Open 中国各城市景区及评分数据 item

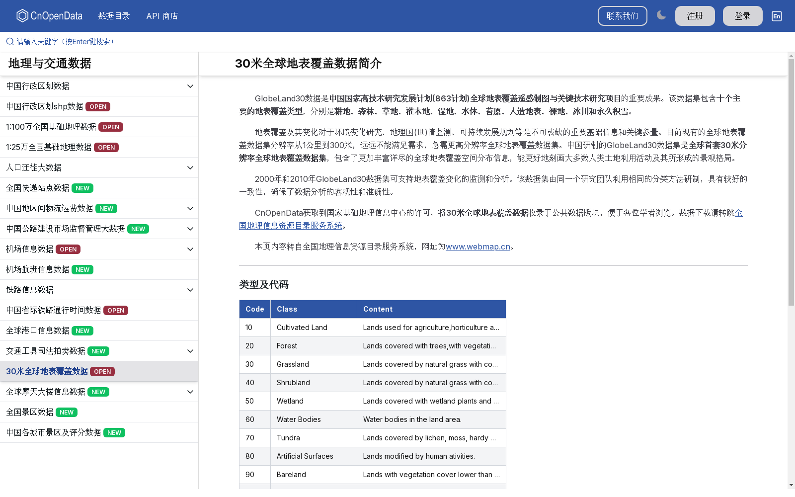click(x=99, y=433)
